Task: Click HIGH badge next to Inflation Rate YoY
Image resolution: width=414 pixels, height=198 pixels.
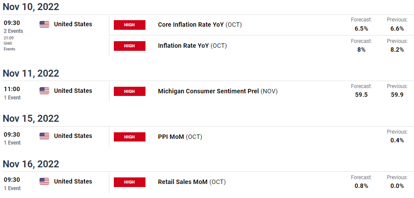Action: 129,46
